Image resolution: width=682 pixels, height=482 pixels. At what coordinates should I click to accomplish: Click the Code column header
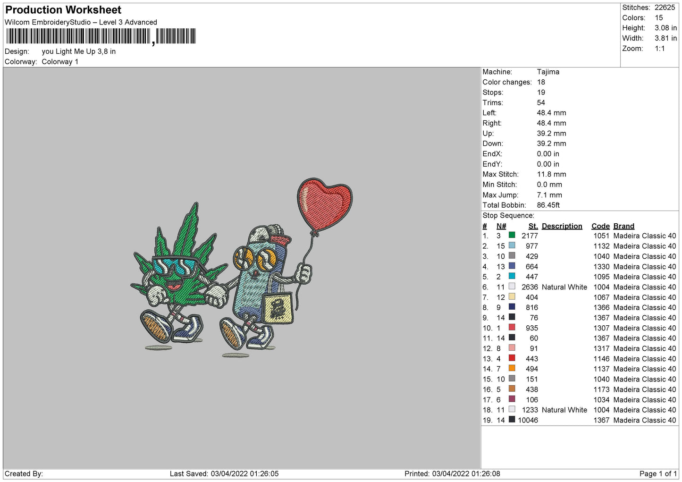click(600, 226)
